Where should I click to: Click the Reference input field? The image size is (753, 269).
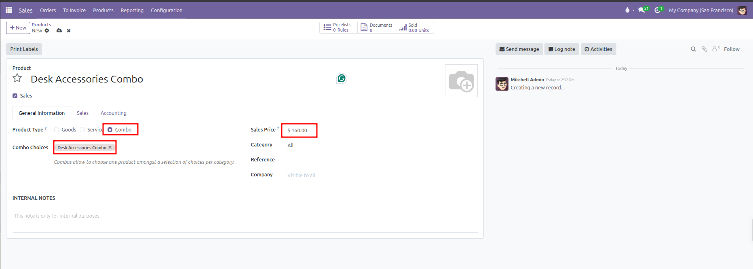tap(382, 160)
